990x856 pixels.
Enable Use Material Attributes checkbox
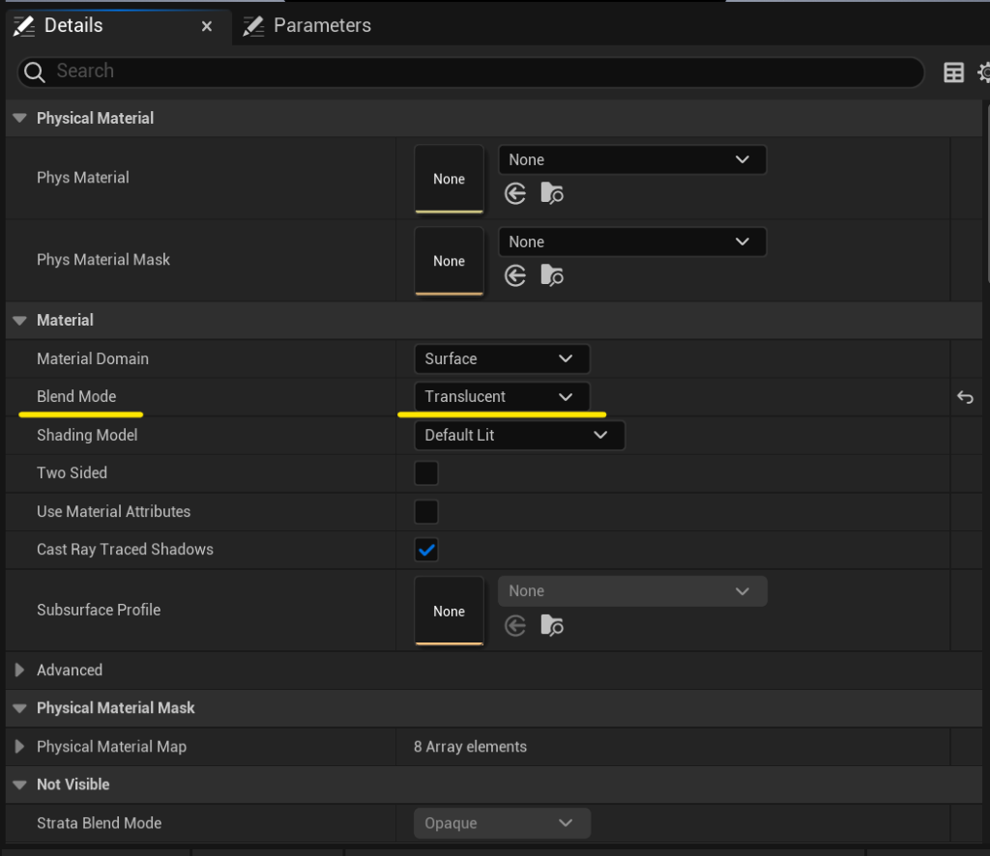coord(426,512)
